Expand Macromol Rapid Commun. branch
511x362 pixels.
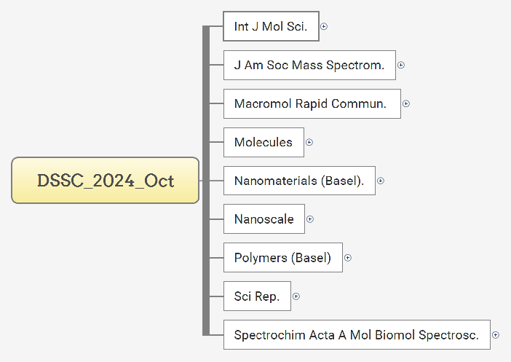406,103
